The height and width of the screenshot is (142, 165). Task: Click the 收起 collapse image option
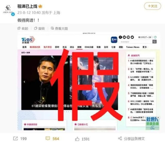23,28
